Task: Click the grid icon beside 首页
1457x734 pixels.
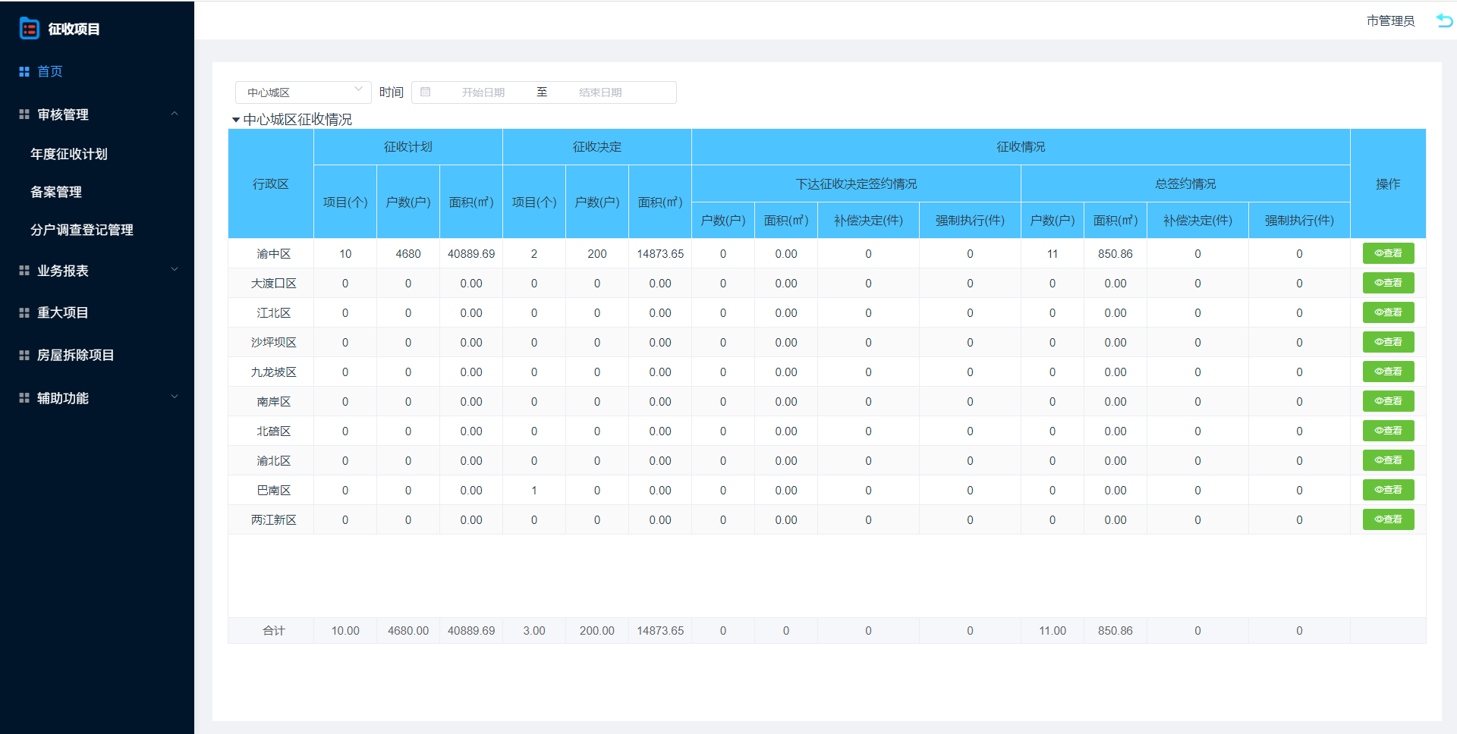Action: coord(24,71)
